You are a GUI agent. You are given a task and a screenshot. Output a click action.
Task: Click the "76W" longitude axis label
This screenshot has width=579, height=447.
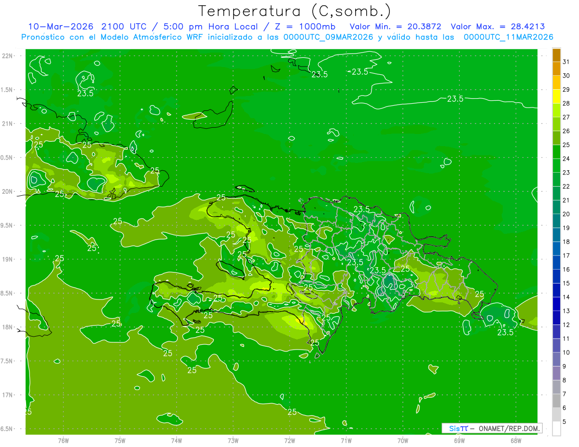[63, 440]
